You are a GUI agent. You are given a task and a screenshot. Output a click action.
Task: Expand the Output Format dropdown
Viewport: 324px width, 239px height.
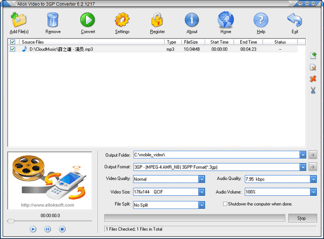tap(303, 167)
